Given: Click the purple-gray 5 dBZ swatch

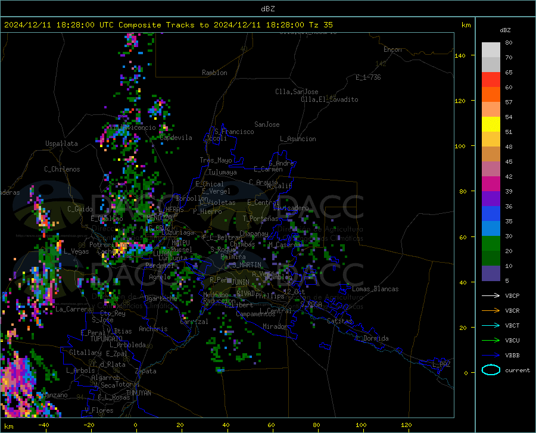Looking at the screenshot, I should tap(491, 273).
